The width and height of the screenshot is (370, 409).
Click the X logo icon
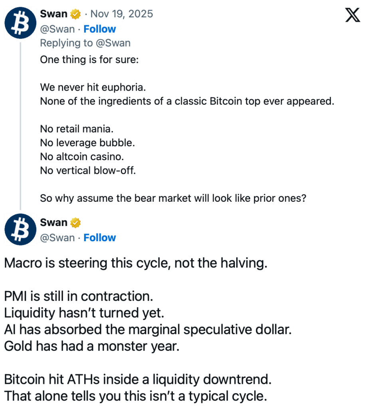(352, 15)
